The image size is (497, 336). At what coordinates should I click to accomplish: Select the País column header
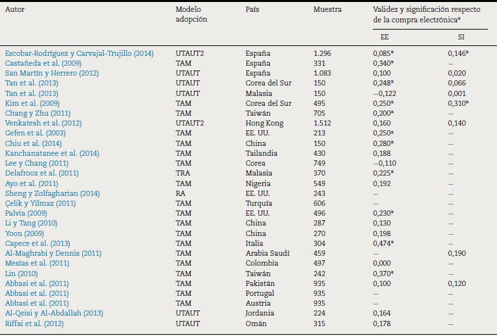coord(252,11)
